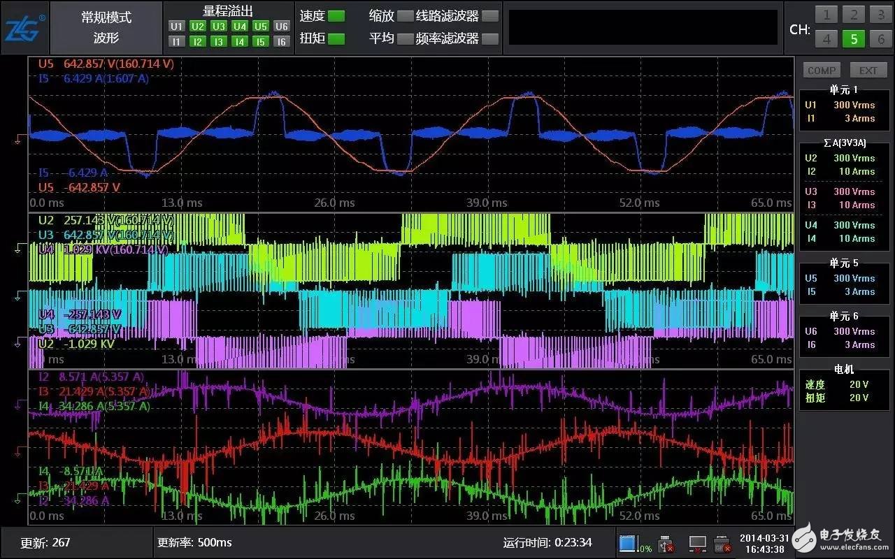
Task: Select channel 5 in the CH panel
Action: (x=854, y=39)
